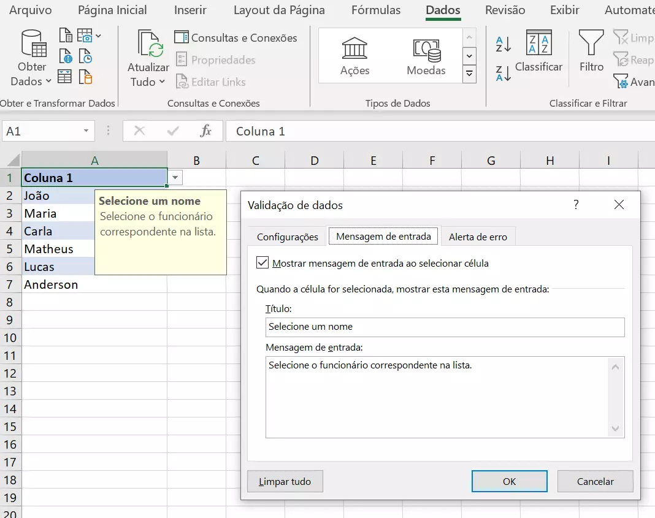
Task: Open the Fórmulas ribbon tab
Action: tap(376, 10)
